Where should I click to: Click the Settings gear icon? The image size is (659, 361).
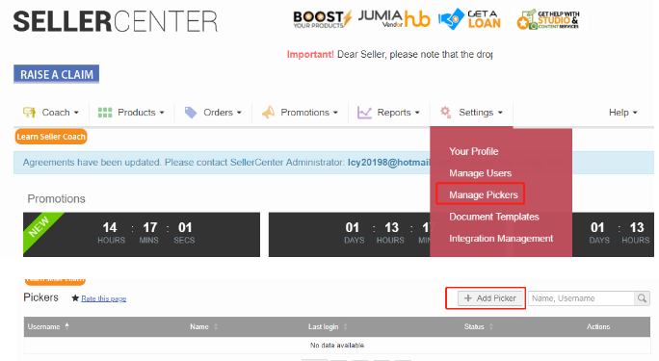coord(445,112)
